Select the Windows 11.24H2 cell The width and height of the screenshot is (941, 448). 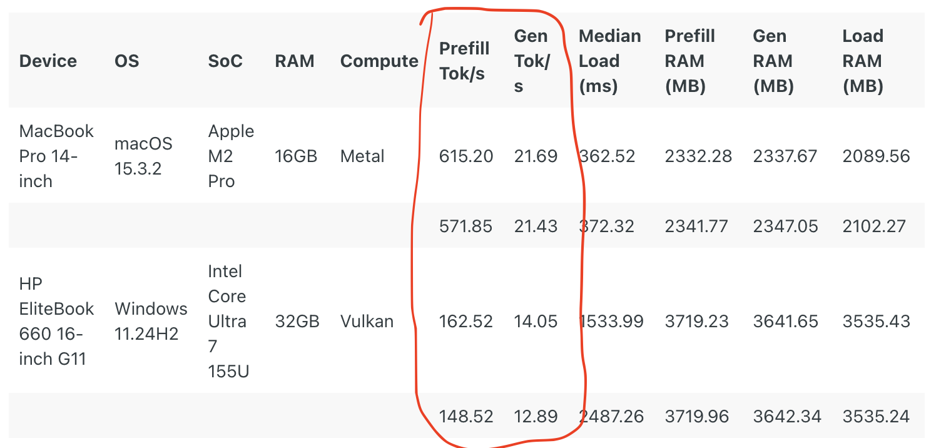tap(151, 322)
